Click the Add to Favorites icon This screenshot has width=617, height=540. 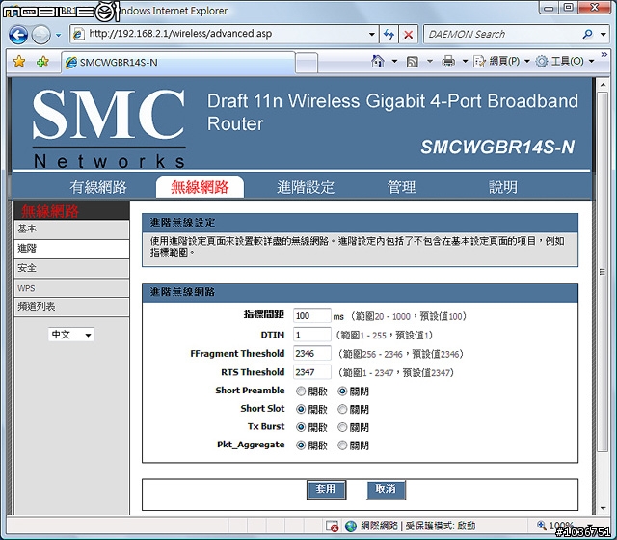tap(42, 62)
